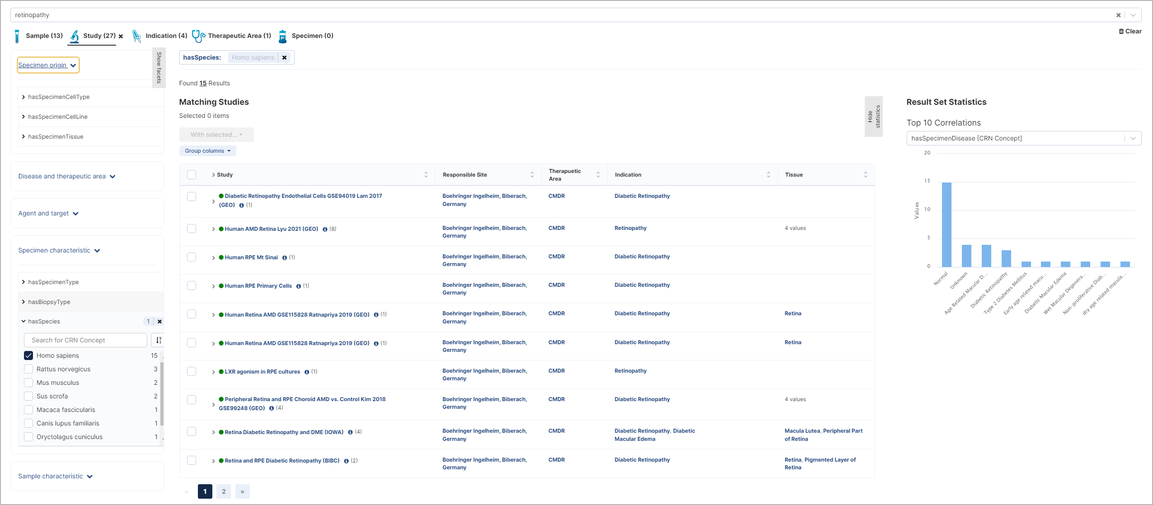Check the LXR agonism in RPE cultures row
Screen dimensions: 1153x505
192,371
